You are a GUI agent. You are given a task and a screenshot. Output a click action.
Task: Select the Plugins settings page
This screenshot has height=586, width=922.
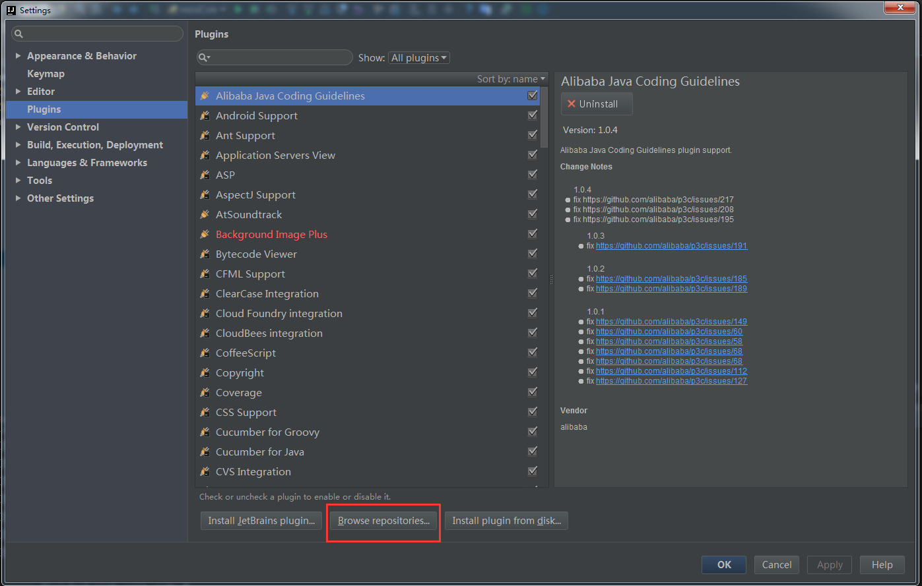click(x=96, y=109)
